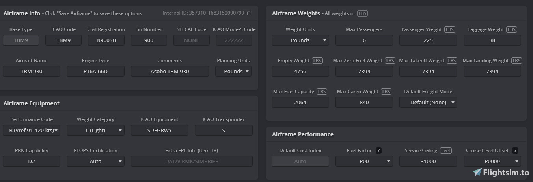Click the Airframe Equipment heading
Viewport: 533px width, 182px height.
(32, 103)
